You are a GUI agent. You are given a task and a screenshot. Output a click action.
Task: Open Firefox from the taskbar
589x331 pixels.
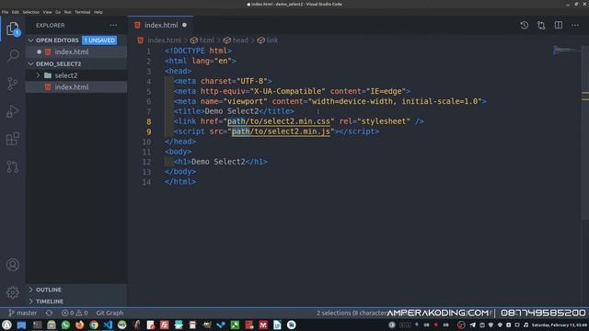(80, 325)
